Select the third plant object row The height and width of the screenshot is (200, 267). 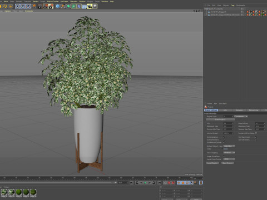(x=225, y=14)
